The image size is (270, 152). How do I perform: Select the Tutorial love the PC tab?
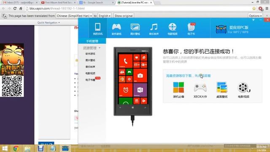[x=135, y=3]
